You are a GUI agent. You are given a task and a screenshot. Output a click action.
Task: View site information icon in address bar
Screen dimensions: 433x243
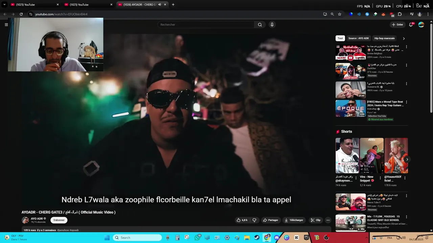click(31, 14)
